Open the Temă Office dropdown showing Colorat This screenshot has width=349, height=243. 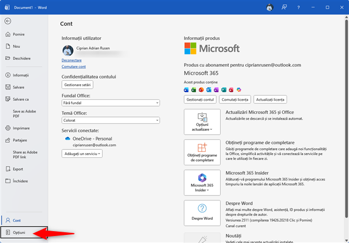[x=110, y=120]
